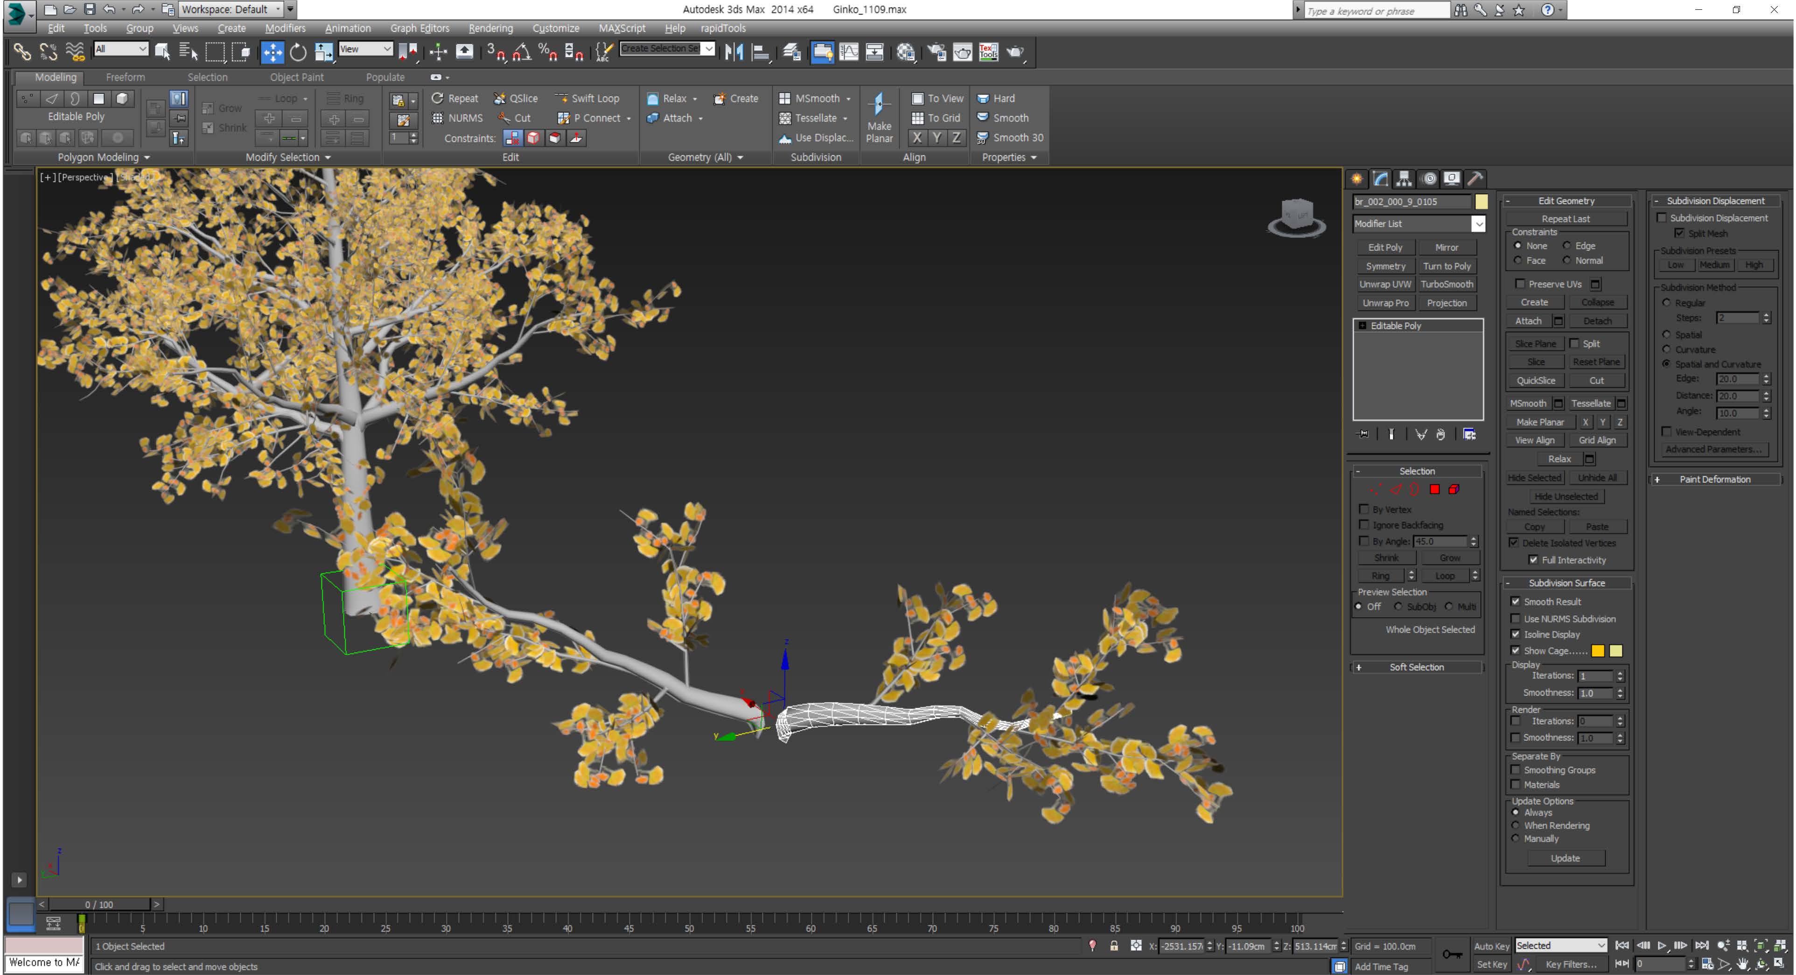The image size is (1796, 975).
Task: Select Element sub-object red cube icon
Action: click(1454, 489)
